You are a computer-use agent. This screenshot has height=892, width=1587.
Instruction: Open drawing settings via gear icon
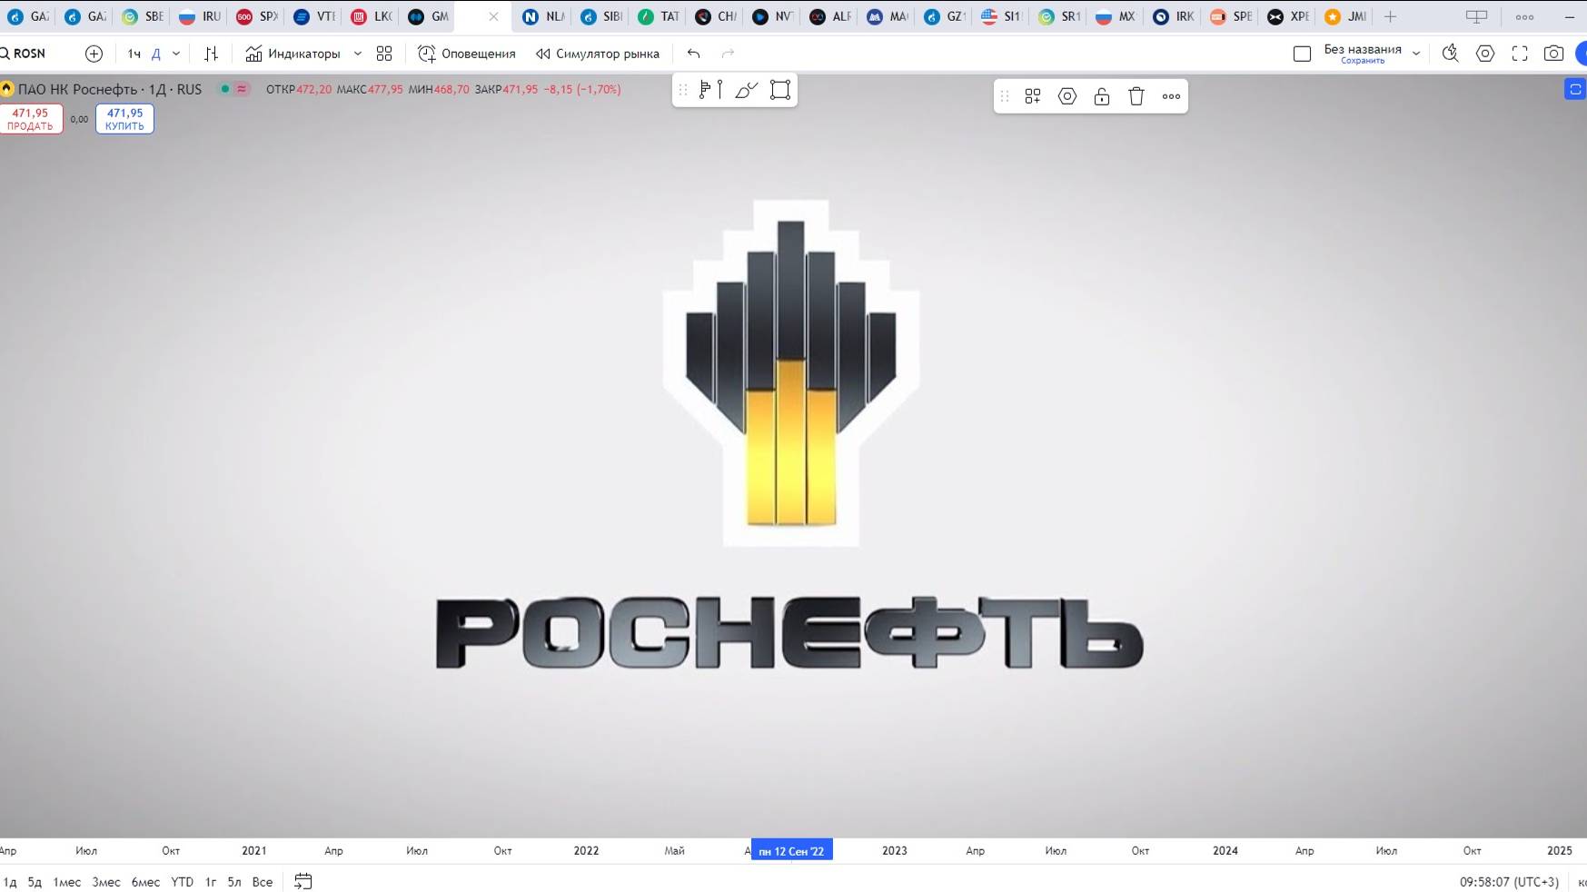1067,96
